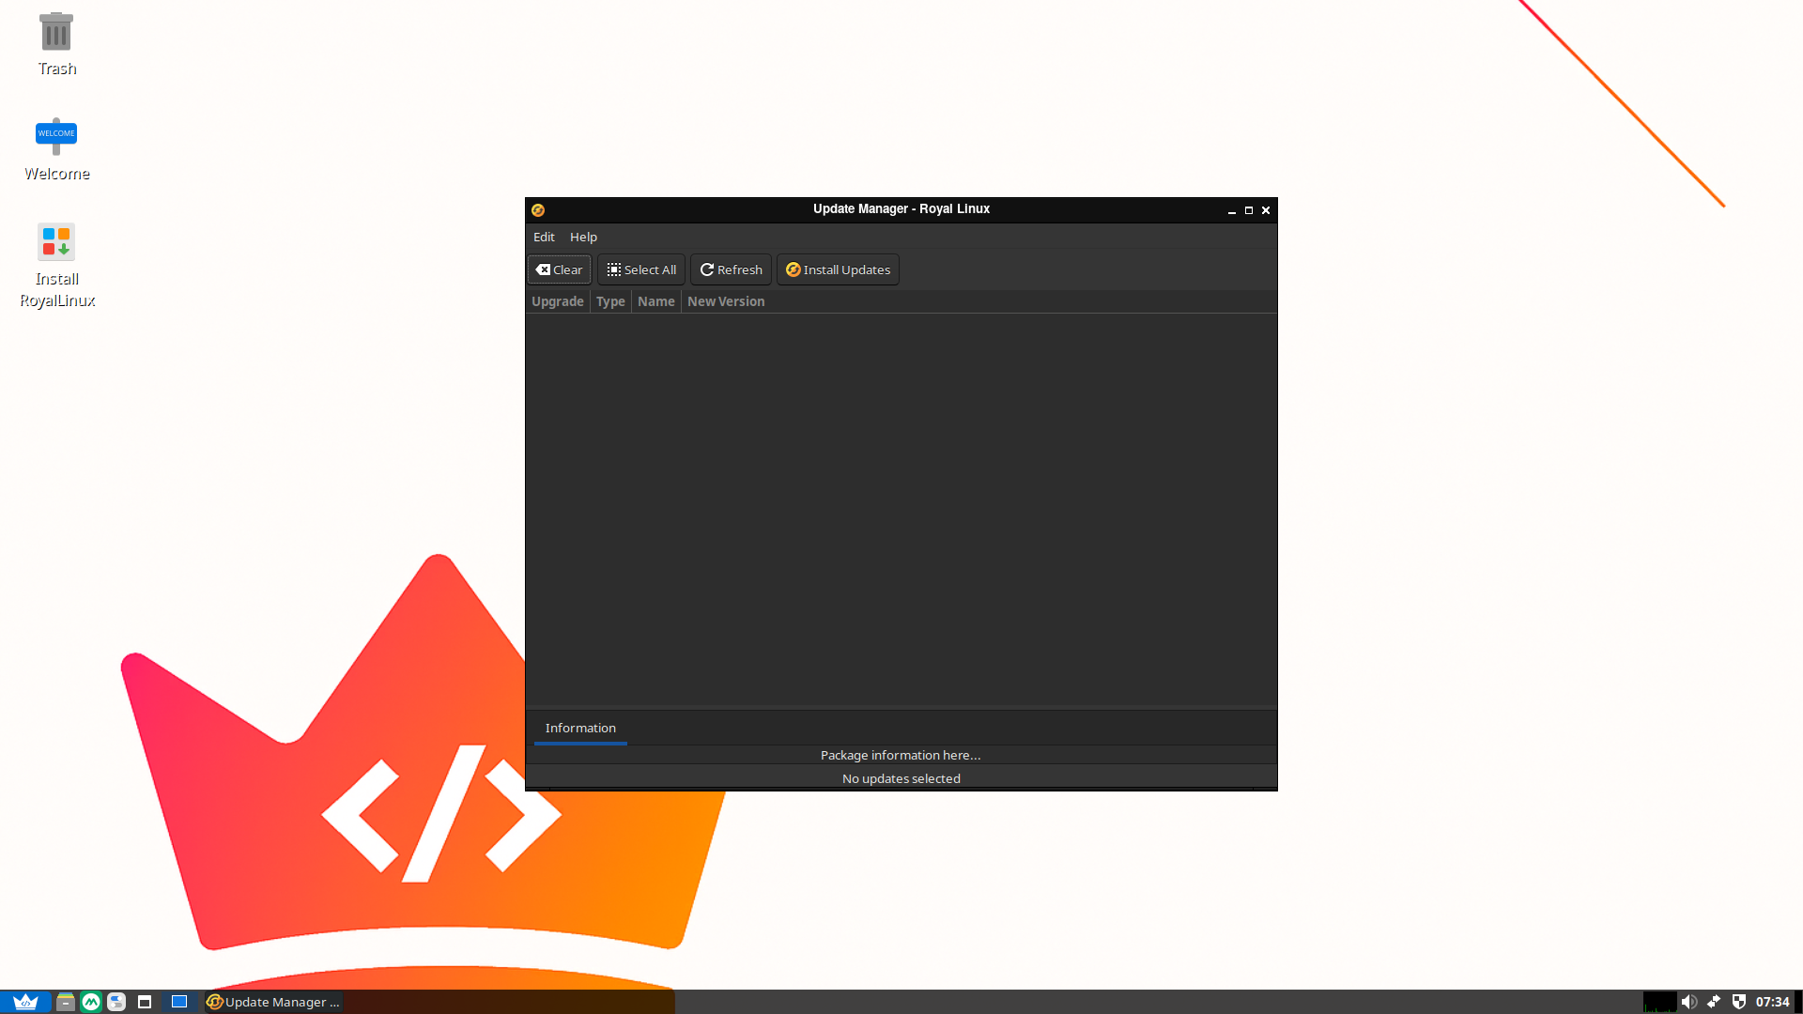1803x1014 pixels.
Task: Click Select All in the toolbar
Action: click(641, 269)
